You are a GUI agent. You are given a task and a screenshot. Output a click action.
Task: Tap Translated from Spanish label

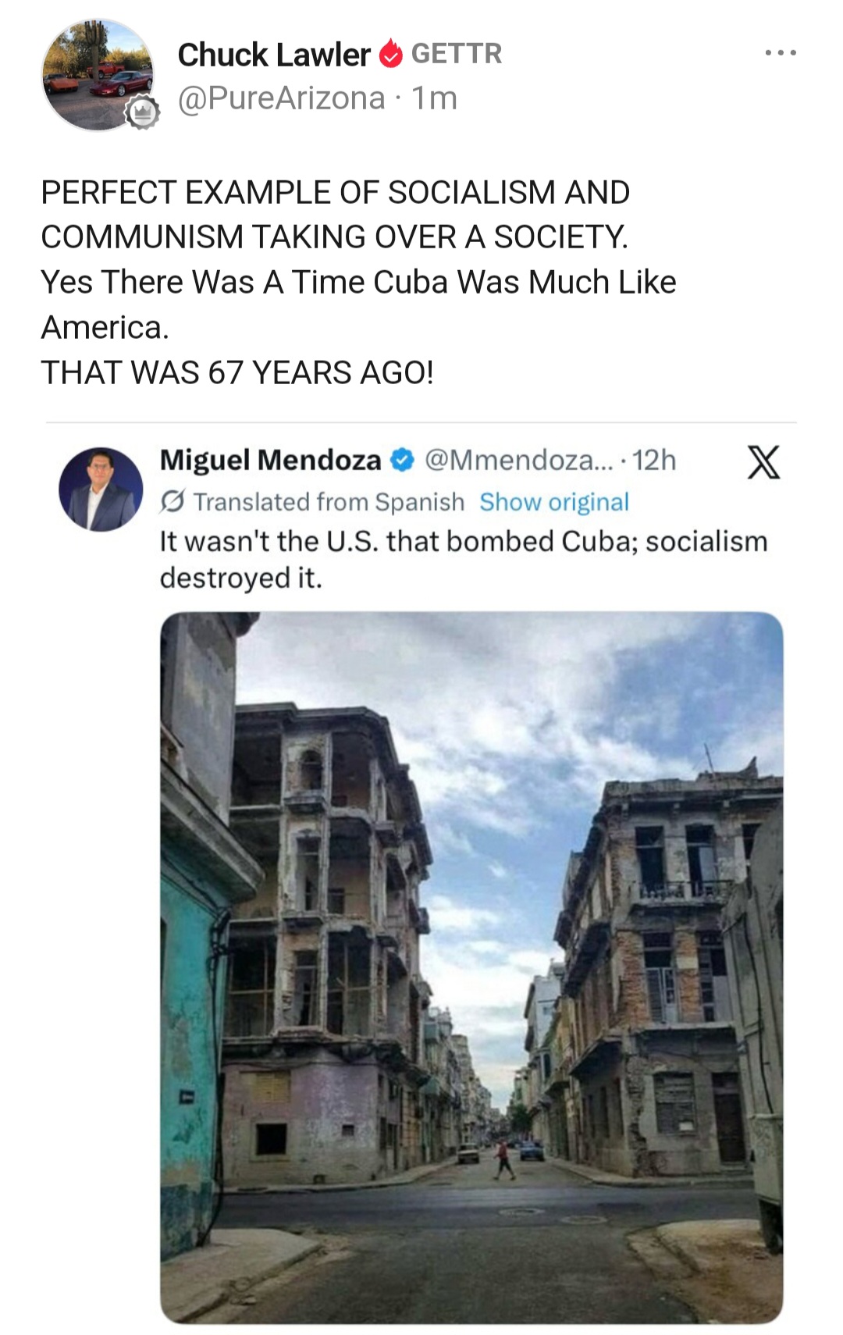point(329,502)
